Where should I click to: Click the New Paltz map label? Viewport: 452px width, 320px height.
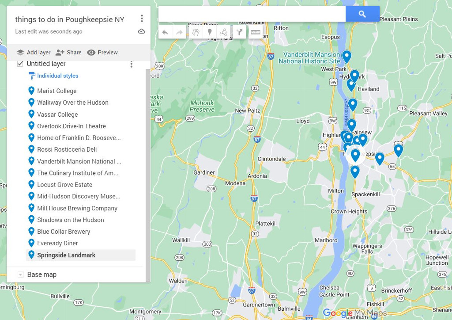(247, 110)
